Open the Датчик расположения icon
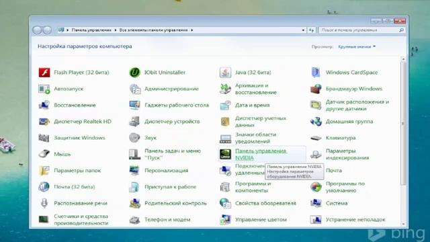Image resolution: width=430 pixels, height=242 pixels. 316,105
